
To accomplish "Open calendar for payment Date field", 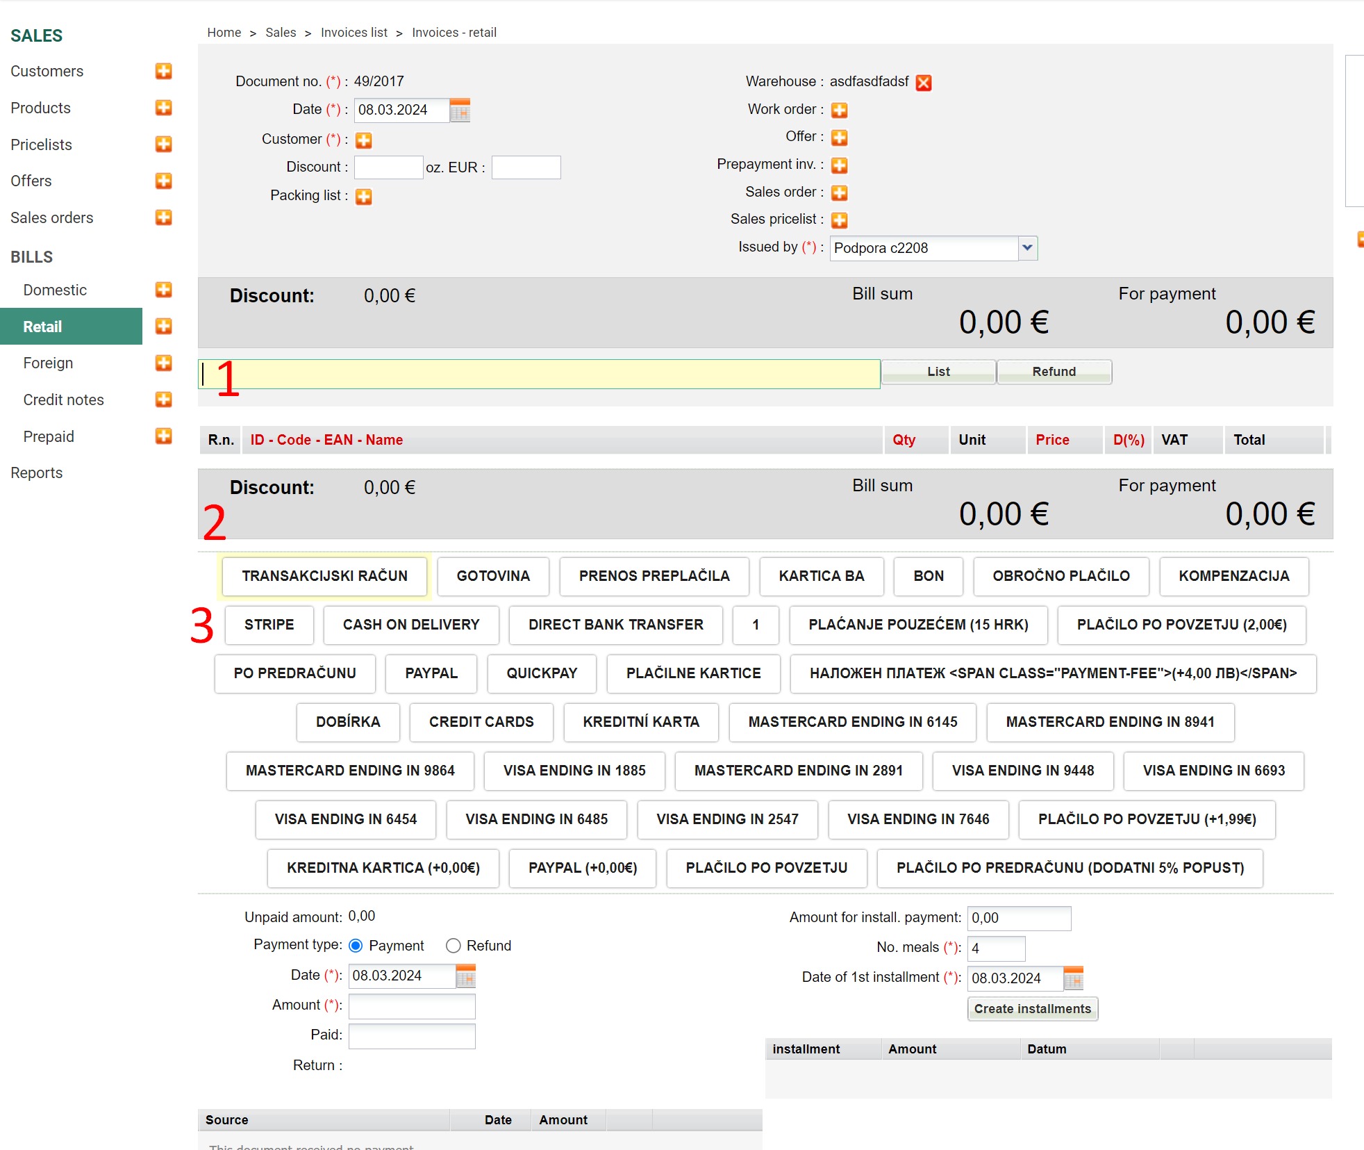I will coord(466,976).
